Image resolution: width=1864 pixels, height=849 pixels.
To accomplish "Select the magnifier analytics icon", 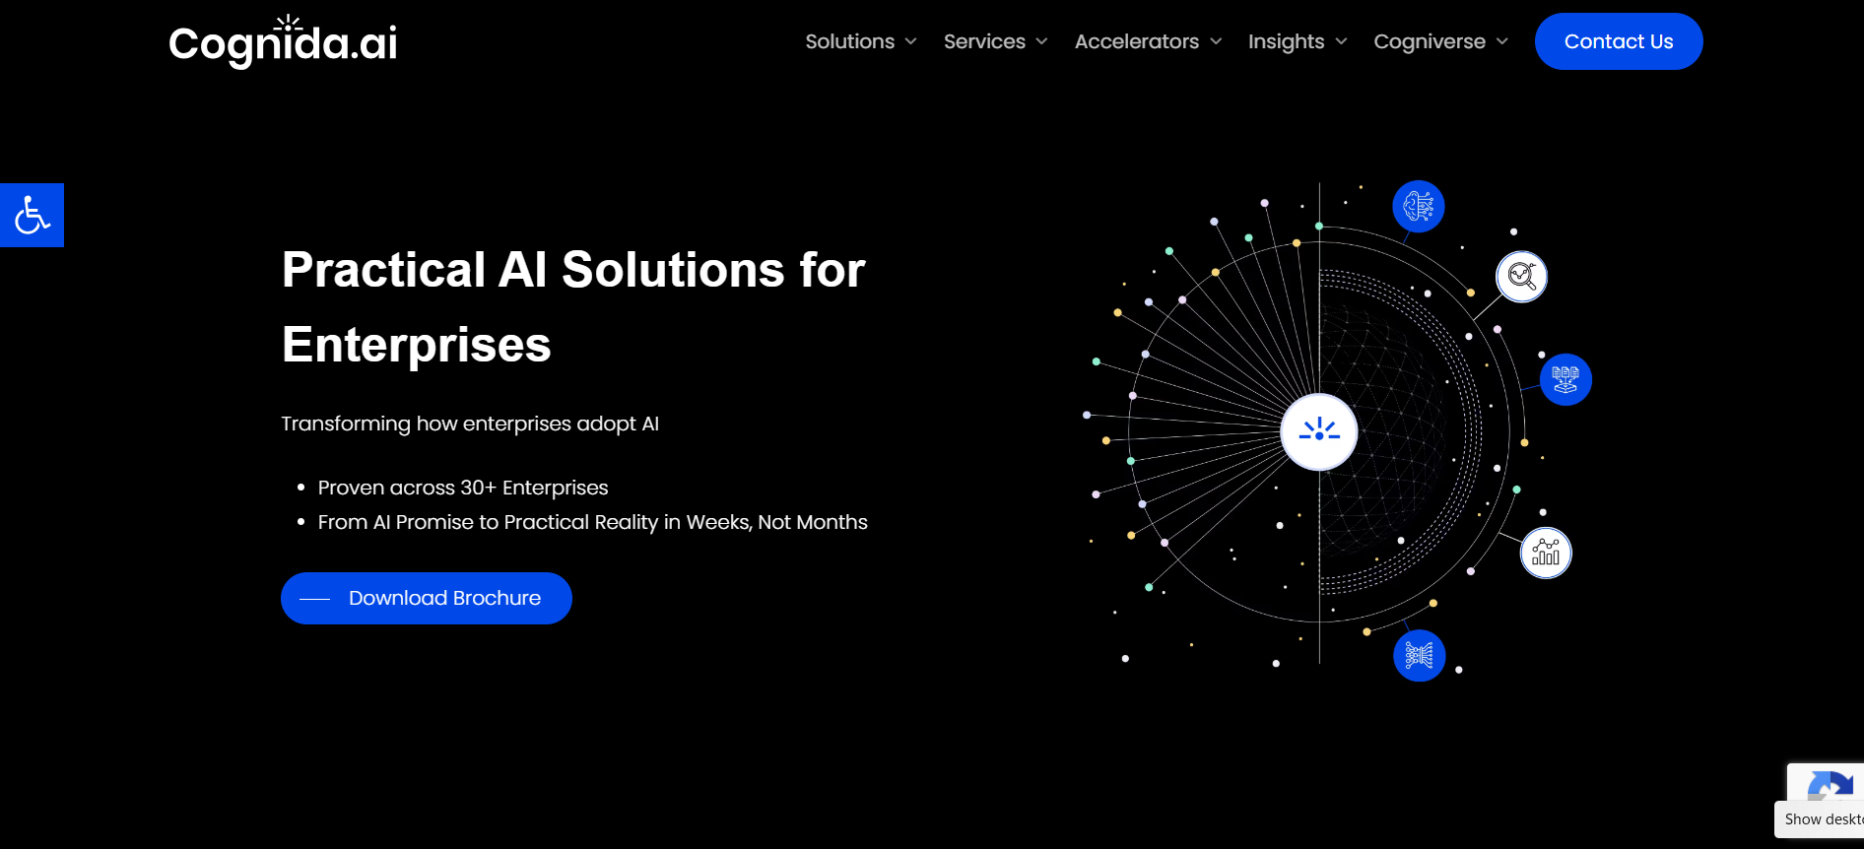I will click(x=1522, y=277).
